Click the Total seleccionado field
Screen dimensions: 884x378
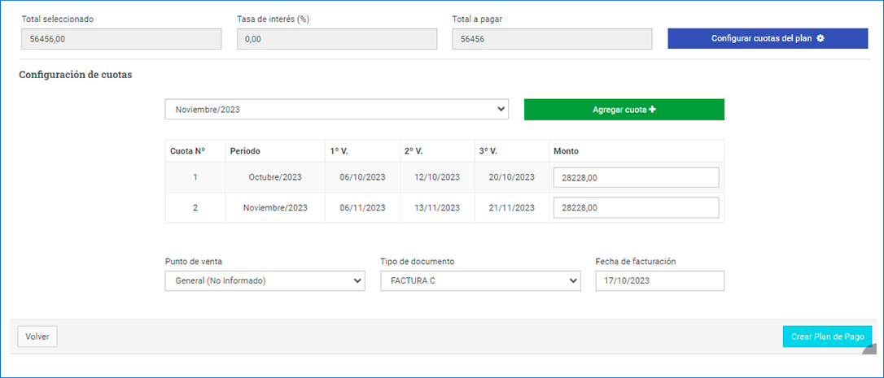click(120, 39)
